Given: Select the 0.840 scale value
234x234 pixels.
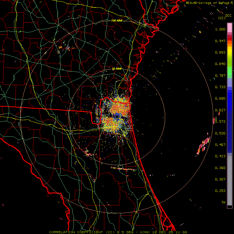Looking at the screenshot, I should (x=220, y=64).
